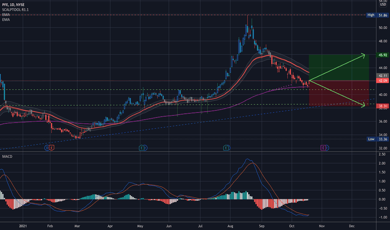Click the 44.00 price axis value
This screenshot has height=230, width=390.
coord(383,68)
